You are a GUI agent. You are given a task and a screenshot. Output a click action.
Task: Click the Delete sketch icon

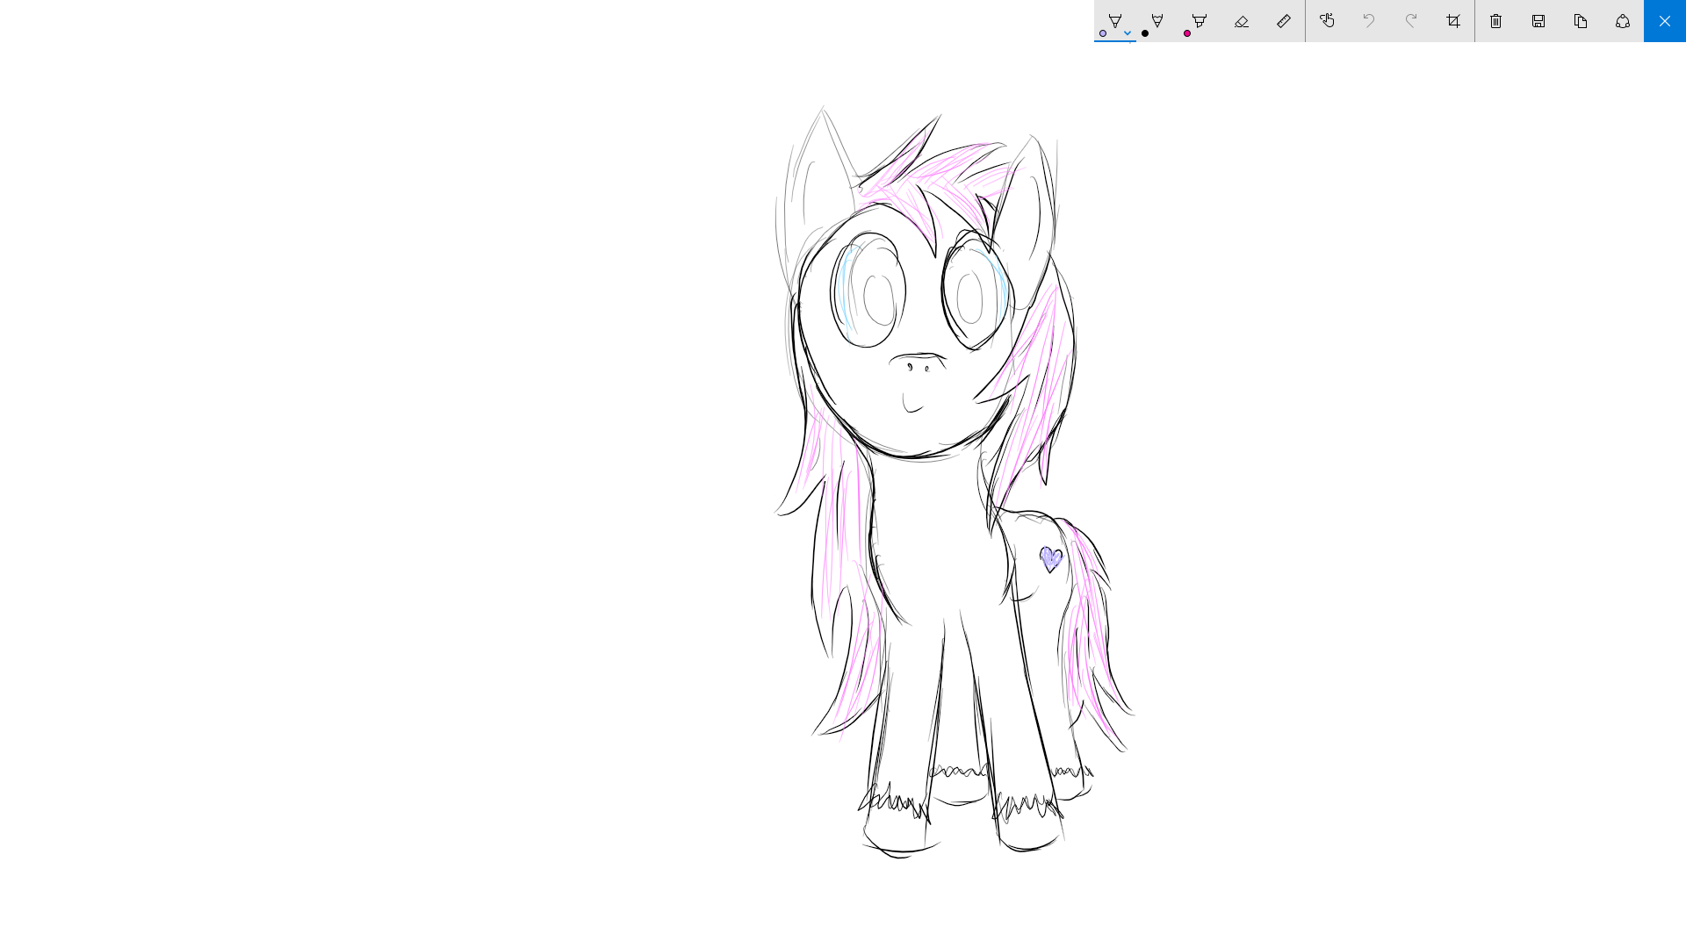(1495, 21)
